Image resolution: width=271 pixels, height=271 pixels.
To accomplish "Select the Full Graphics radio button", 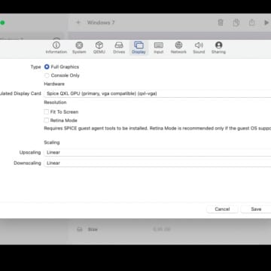I will (47, 67).
